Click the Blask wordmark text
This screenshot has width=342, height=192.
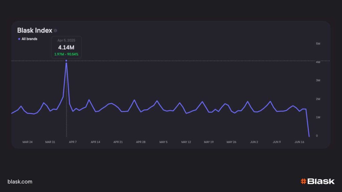click(321, 181)
